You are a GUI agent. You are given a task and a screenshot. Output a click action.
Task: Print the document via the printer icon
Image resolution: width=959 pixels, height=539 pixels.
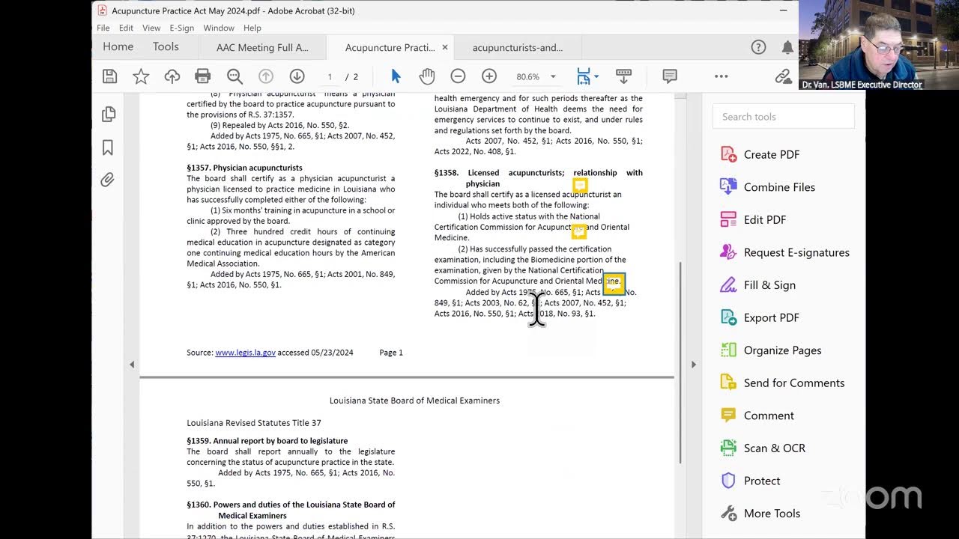pos(203,76)
